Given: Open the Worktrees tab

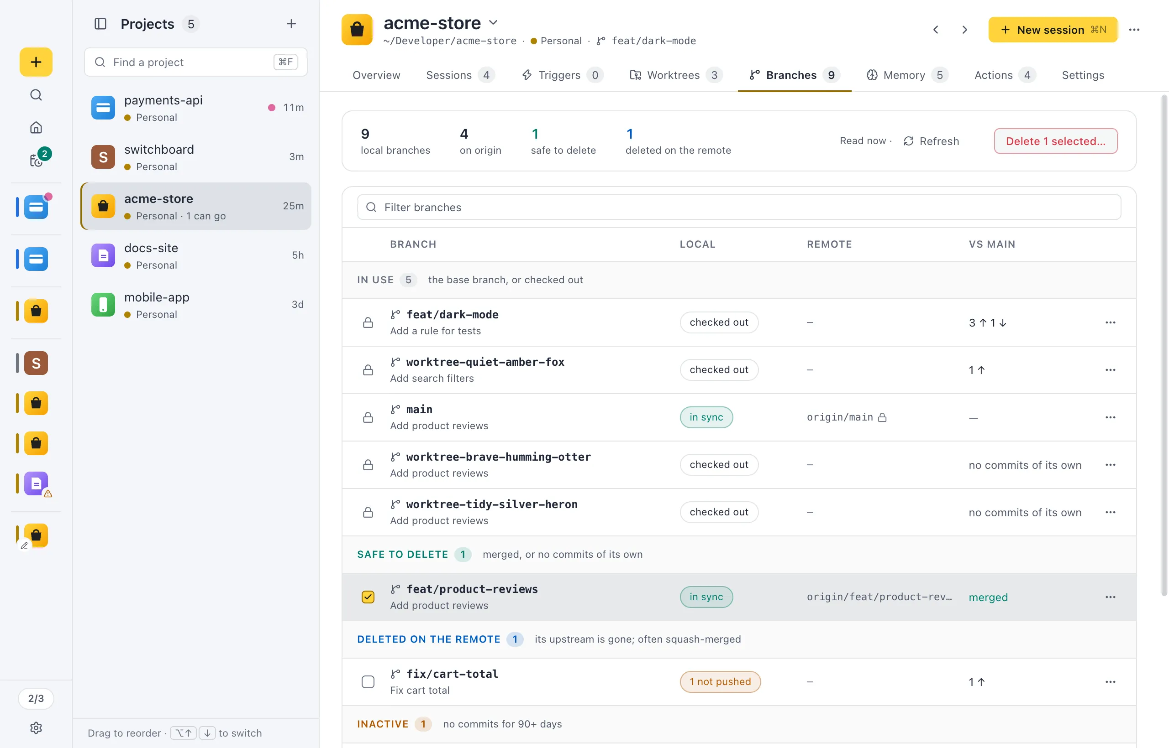Looking at the screenshot, I should 676,75.
